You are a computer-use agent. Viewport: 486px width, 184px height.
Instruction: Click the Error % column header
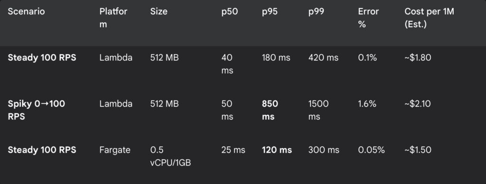(368, 18)
